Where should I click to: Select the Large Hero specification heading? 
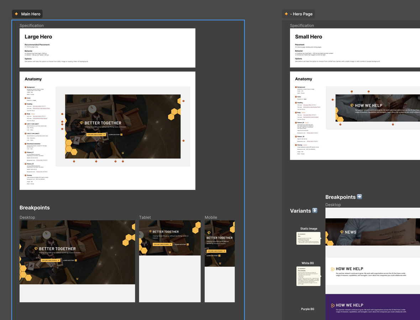(x=38, y=37)
